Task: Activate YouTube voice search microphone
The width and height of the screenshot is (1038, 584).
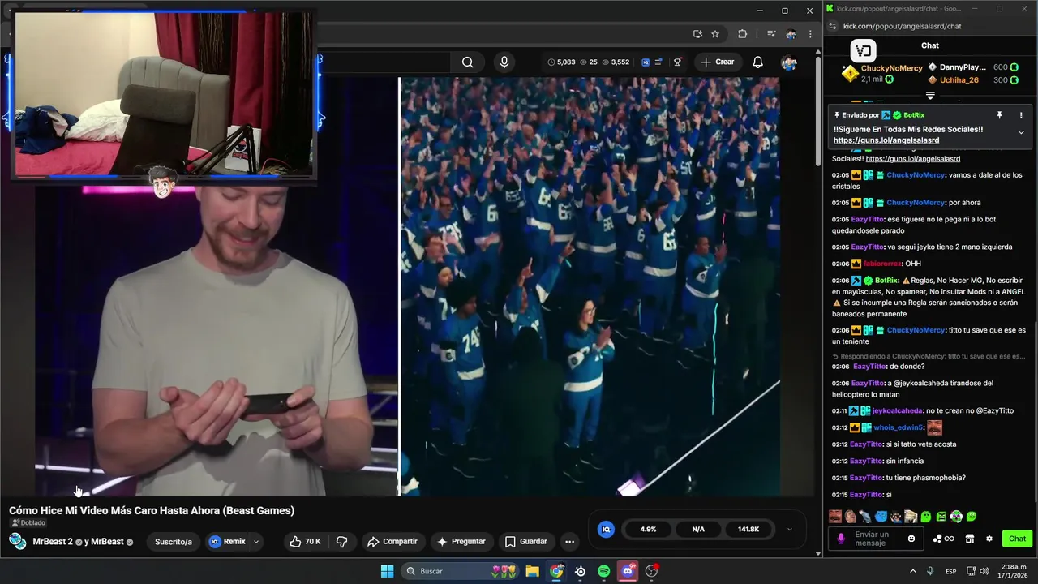Action: 504,62
